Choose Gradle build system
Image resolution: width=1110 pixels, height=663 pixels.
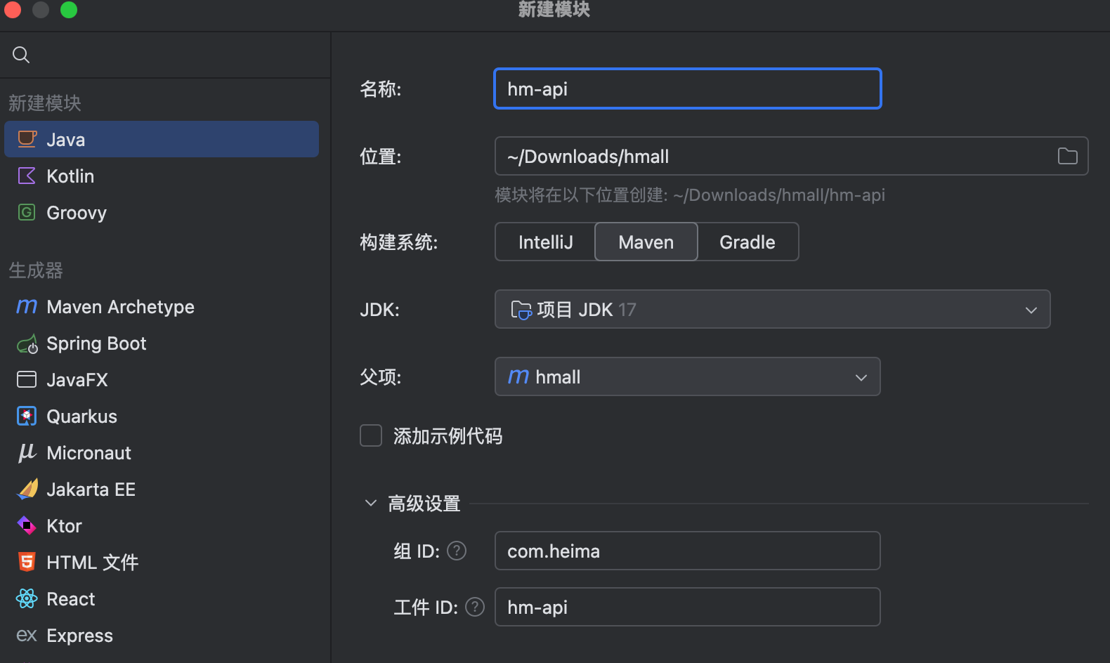point(747,242)
